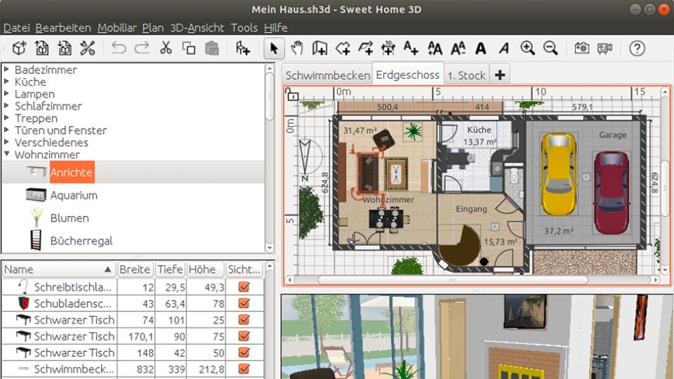Image resolution: width=674 pixels, height=379 pixels.
Task: Select Aquarium in the furniture catalog
Action: click(74, 195)
